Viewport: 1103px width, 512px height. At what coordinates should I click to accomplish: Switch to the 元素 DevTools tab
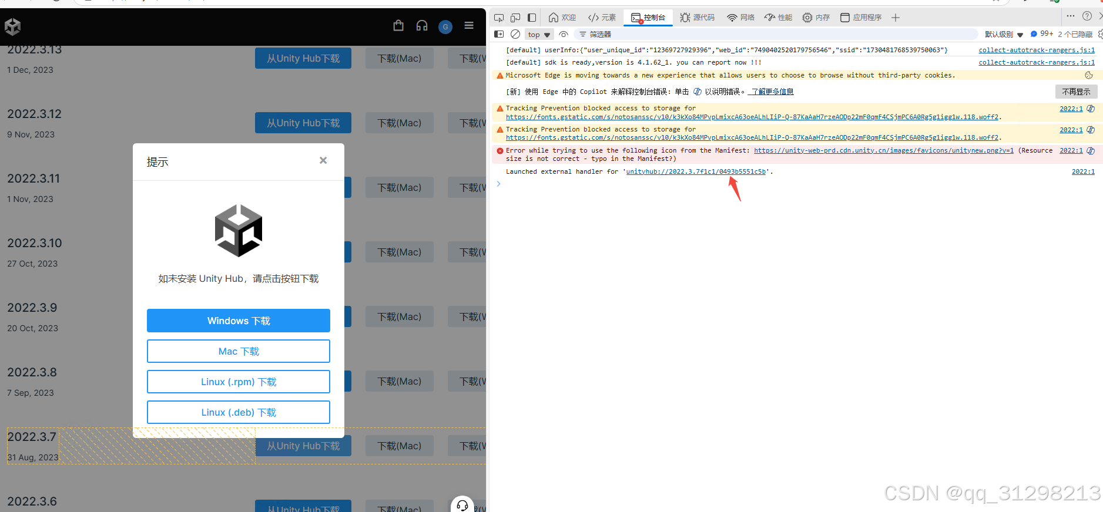pos(602,18)
